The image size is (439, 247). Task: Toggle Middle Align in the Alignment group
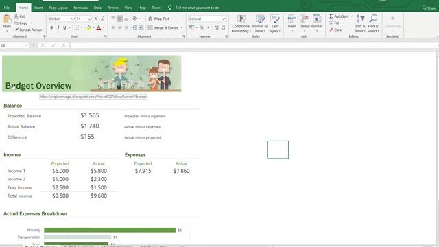pyautogui.click(x=120, y=19)
